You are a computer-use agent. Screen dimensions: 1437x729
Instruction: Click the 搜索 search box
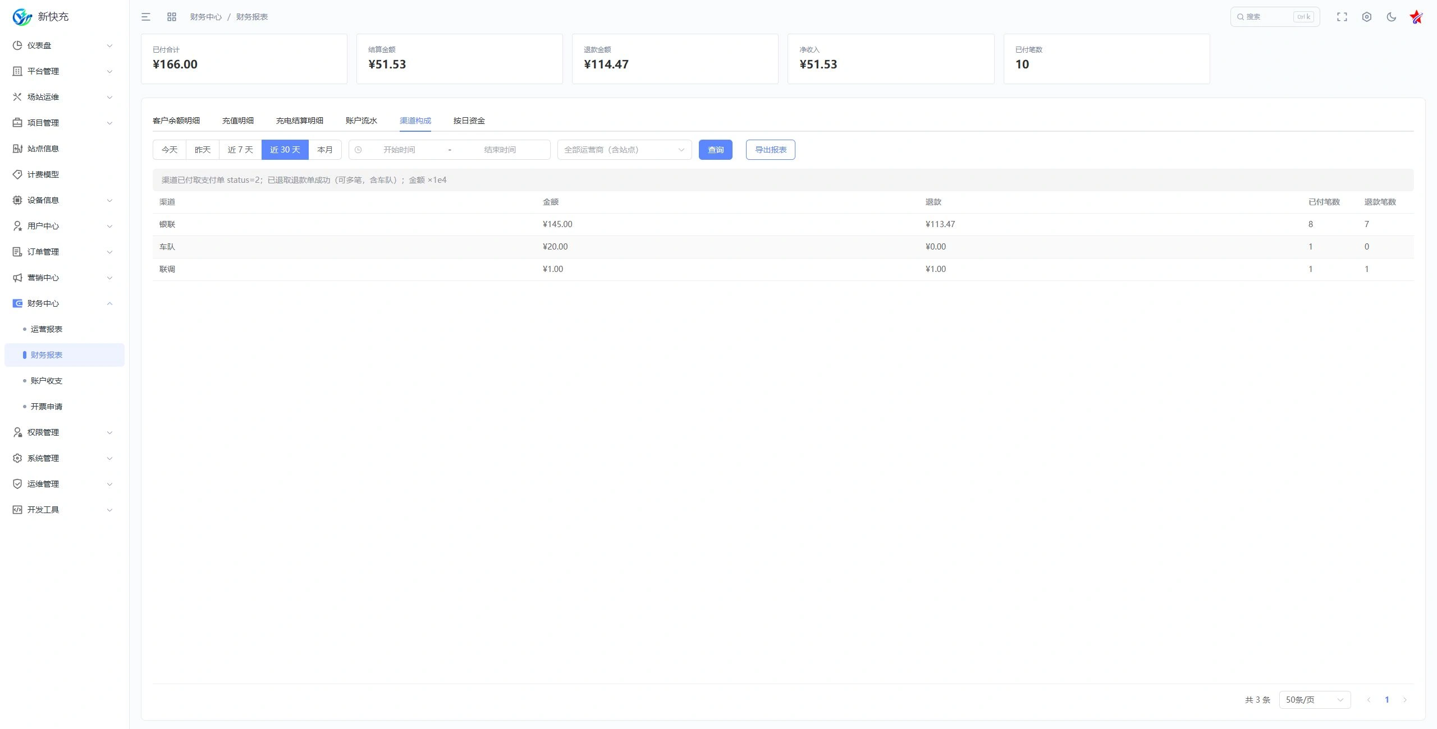coord(1275,17)
